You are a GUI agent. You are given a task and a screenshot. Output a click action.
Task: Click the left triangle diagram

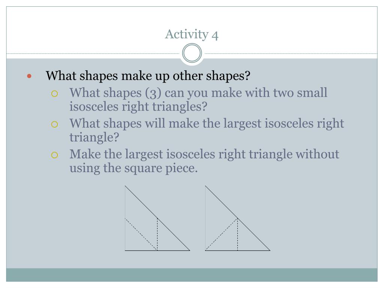[157, 218]
